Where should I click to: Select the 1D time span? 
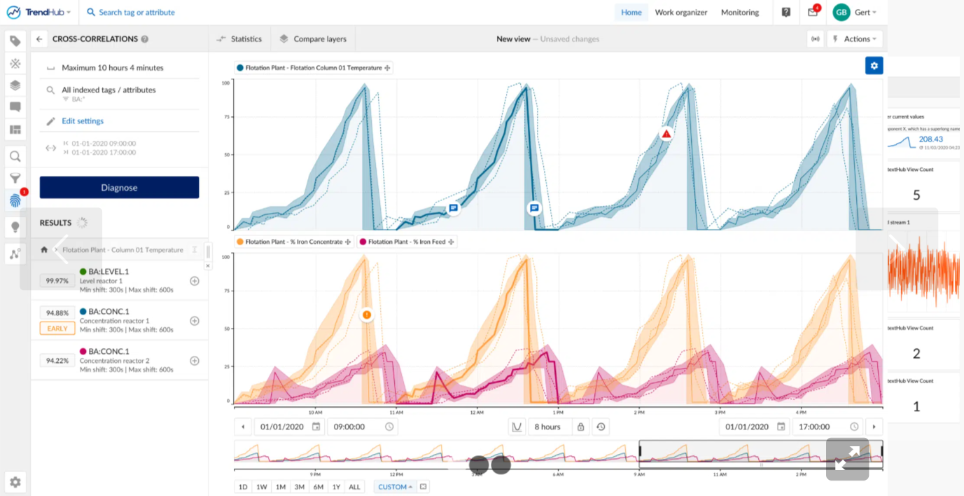[x=243, y=487]
